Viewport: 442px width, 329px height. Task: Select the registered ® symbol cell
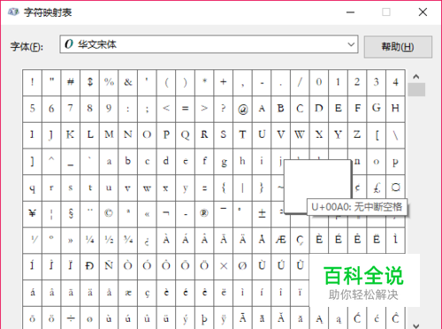click(204, 214)
